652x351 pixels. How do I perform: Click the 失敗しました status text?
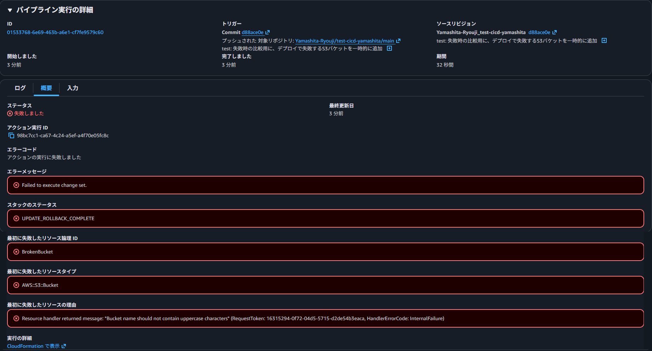(x=29, y=113)
